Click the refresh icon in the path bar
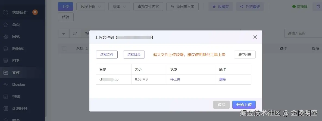This screenshot has height=121, width=322. point(75,33)
